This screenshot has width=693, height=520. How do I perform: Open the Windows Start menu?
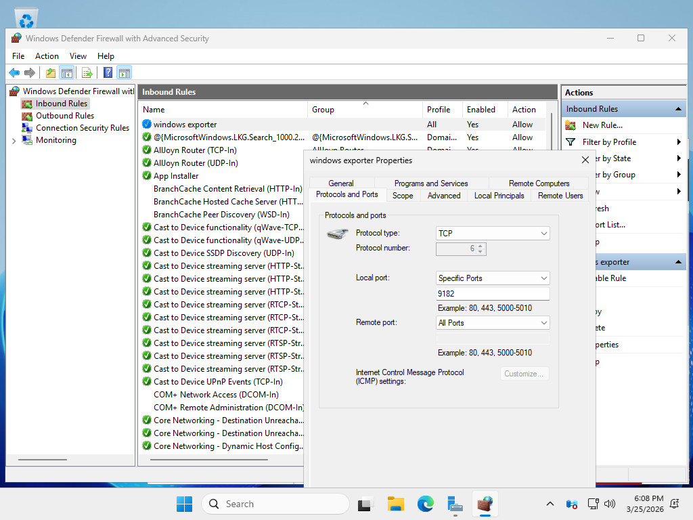tap(184, 504)
